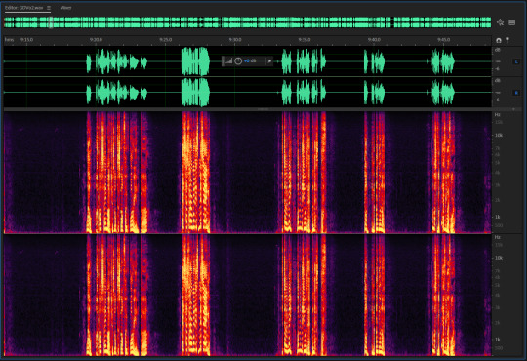Click the pin icon beside the timeline ruler
Viewport: 527px width, 361px height.
[x=507, y=40]
